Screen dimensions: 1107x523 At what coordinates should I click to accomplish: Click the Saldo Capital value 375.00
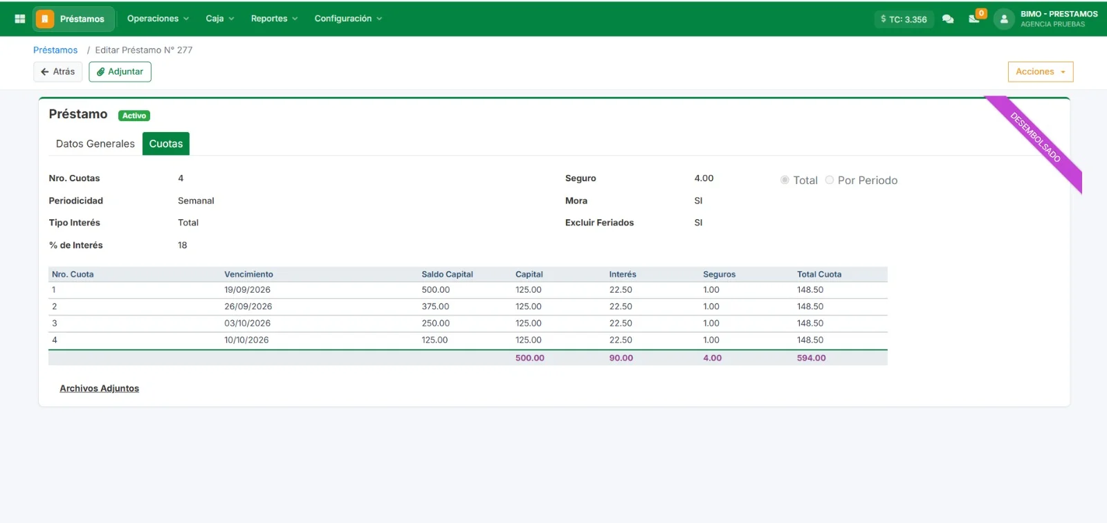coord(435,306)
